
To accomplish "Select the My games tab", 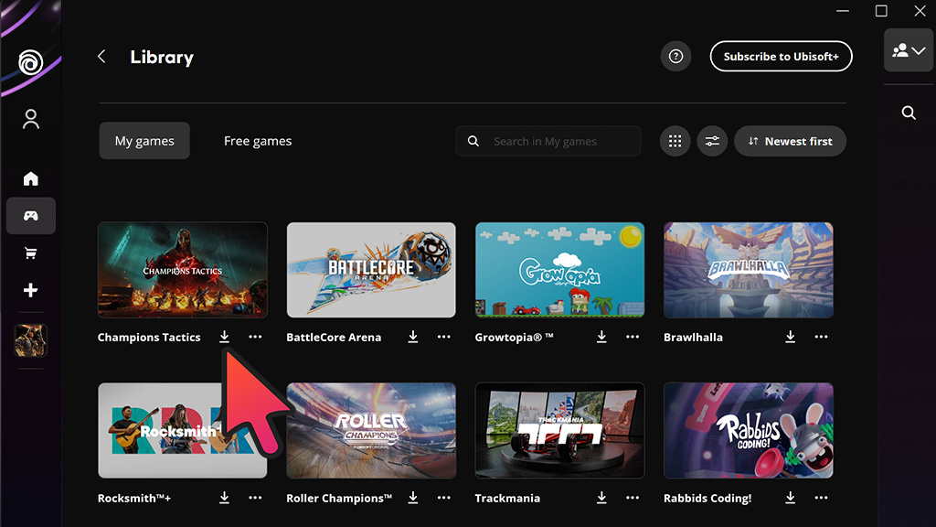I will coord(144,141).
